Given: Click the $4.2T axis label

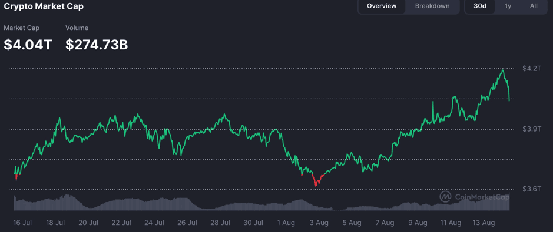Looking at the screenshot, I should [531, 68].
